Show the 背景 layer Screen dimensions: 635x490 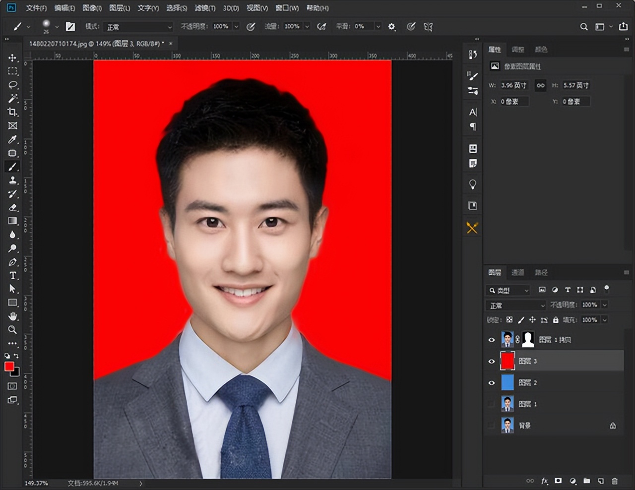pos(492,426)
